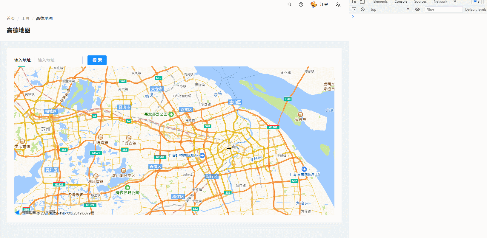Click the 上海 city label on map
The image size is (487, 238).
point(231,147)
